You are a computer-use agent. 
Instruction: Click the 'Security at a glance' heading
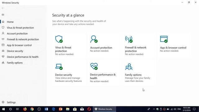(x=68, y=15)
